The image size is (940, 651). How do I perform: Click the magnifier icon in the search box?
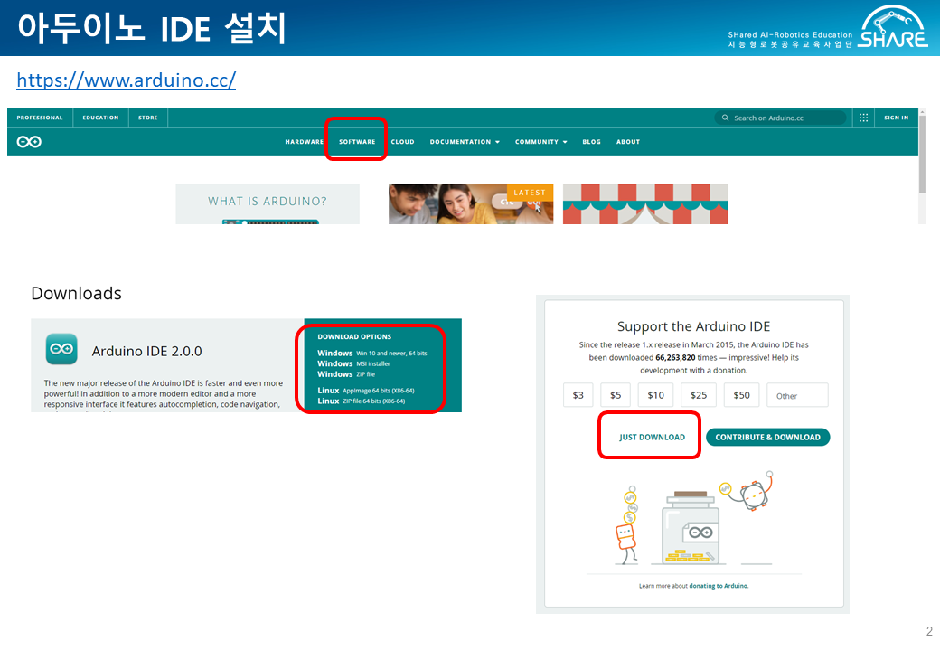point(725,118)
